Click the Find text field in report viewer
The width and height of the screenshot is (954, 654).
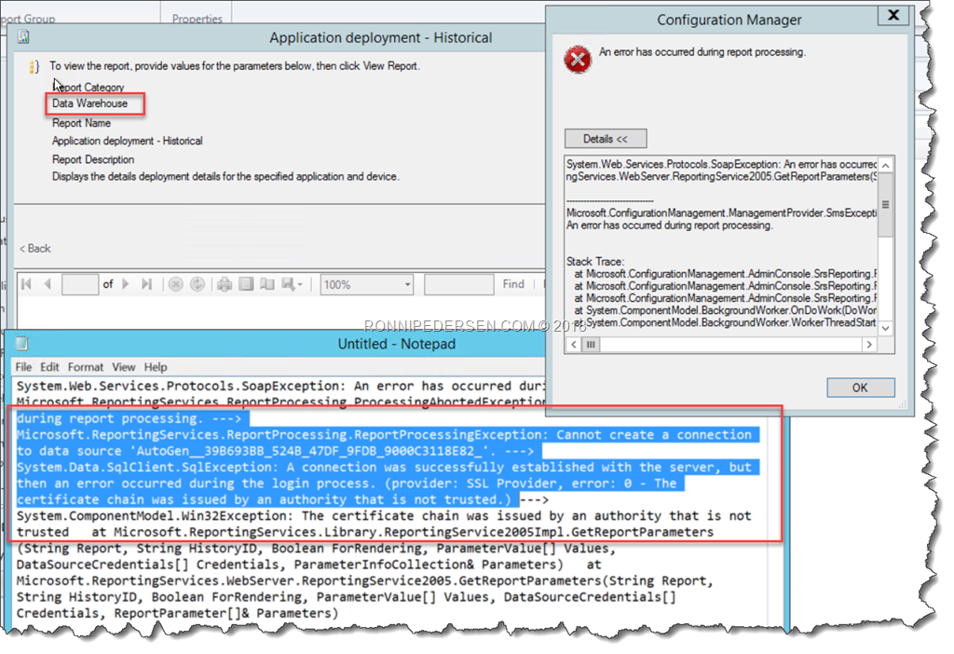pos(458,285)
